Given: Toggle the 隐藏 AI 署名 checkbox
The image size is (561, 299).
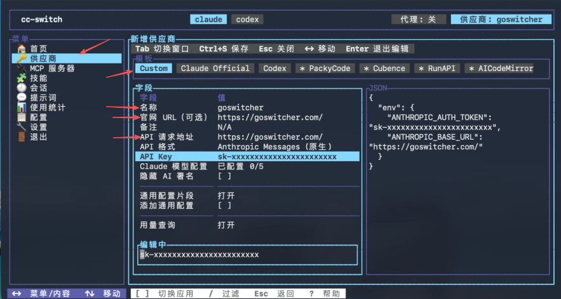Looking at the screenshot, I should pos(224,176).
